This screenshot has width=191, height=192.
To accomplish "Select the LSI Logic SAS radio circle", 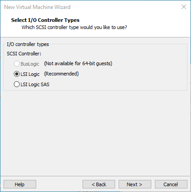I will pyautogui.click(x=17, y=84).
